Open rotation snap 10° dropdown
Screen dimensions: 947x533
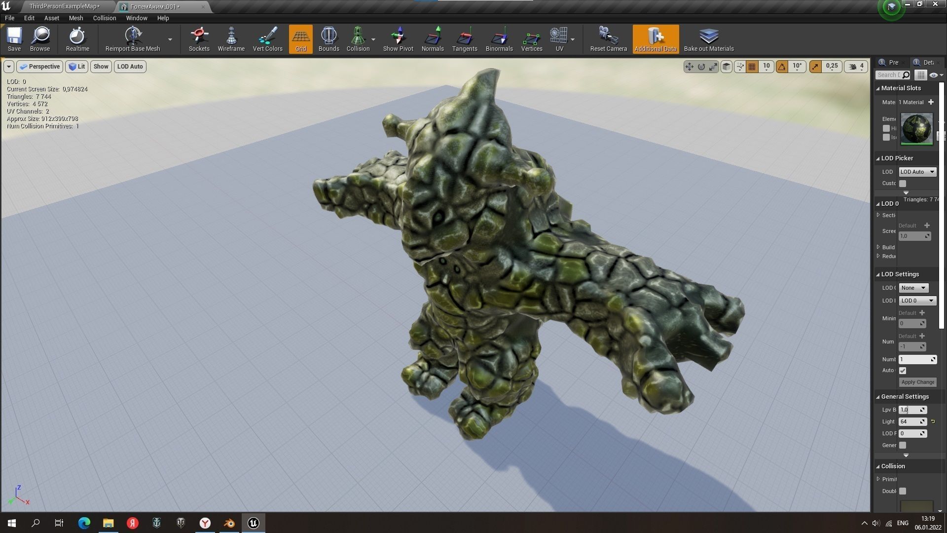click(797, 67)
